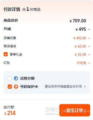Expand the 首单礼金 ¥25.00 options

89,55
